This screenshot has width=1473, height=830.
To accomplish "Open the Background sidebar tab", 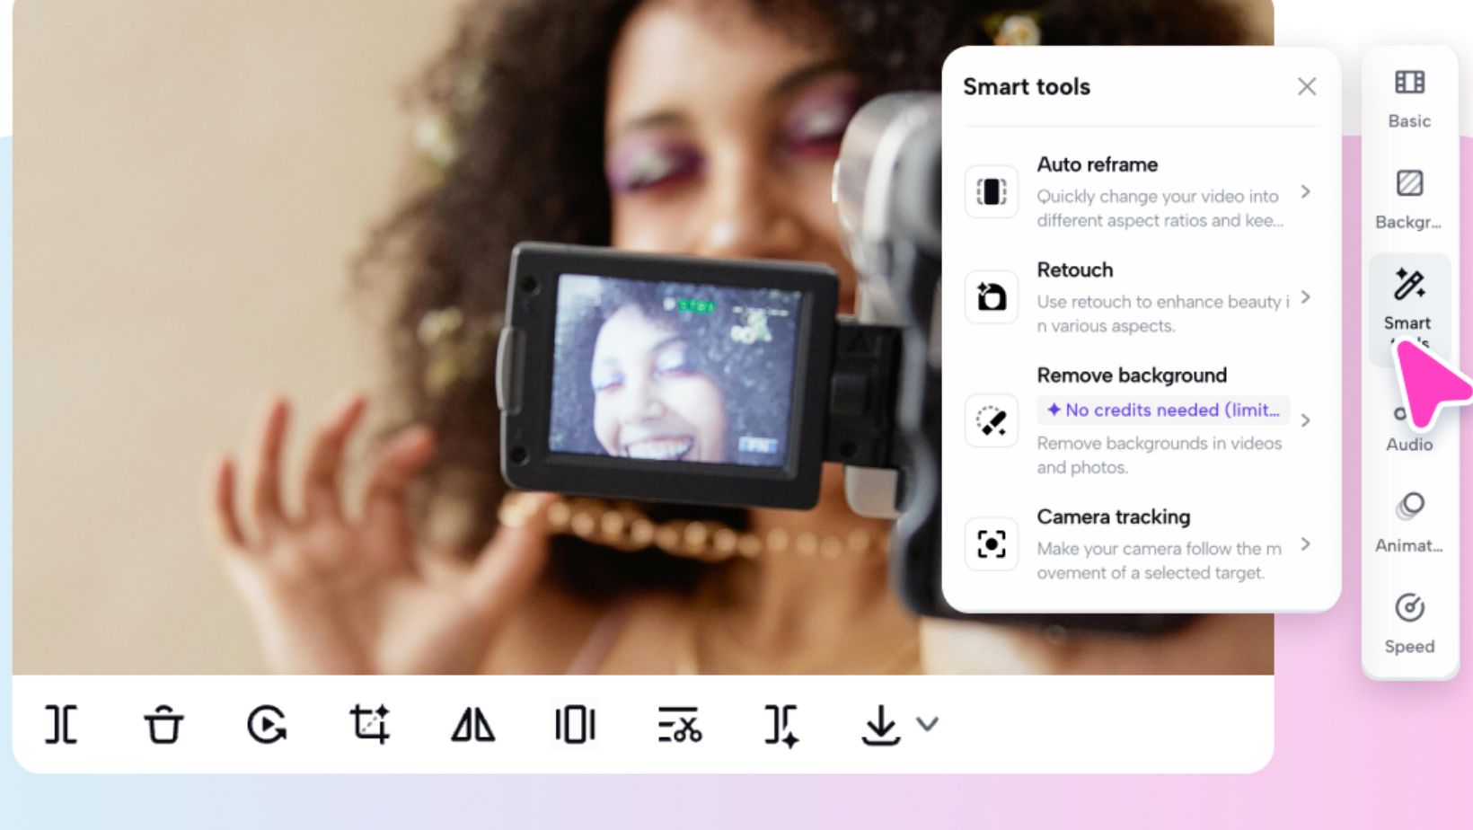I will tap(1409, 199).
